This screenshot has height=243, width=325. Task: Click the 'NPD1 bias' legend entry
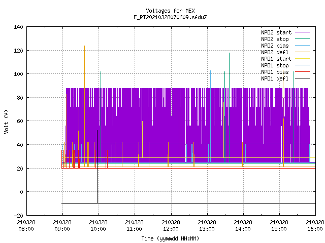275,72
